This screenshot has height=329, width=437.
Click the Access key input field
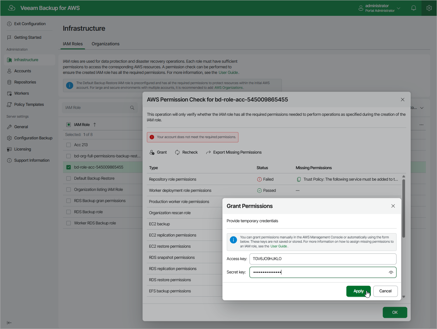click(323, 259)
